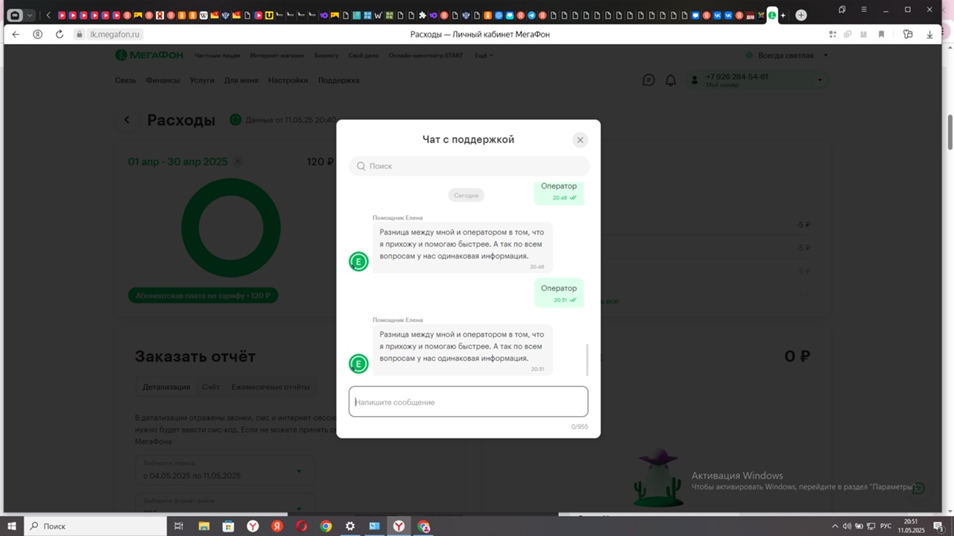Screen dimensions: 954x536
Task: Refresh data icon next to Данные от
Action: tap(236, 120)
